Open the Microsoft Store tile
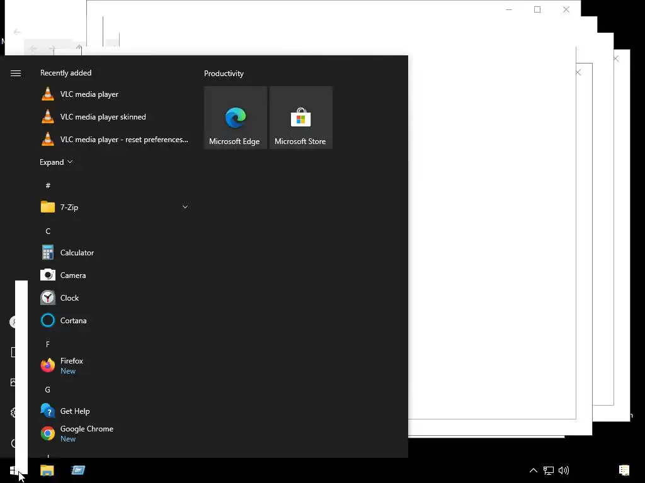The width and height of the screenshot is (645, 483). coord(300,118)
